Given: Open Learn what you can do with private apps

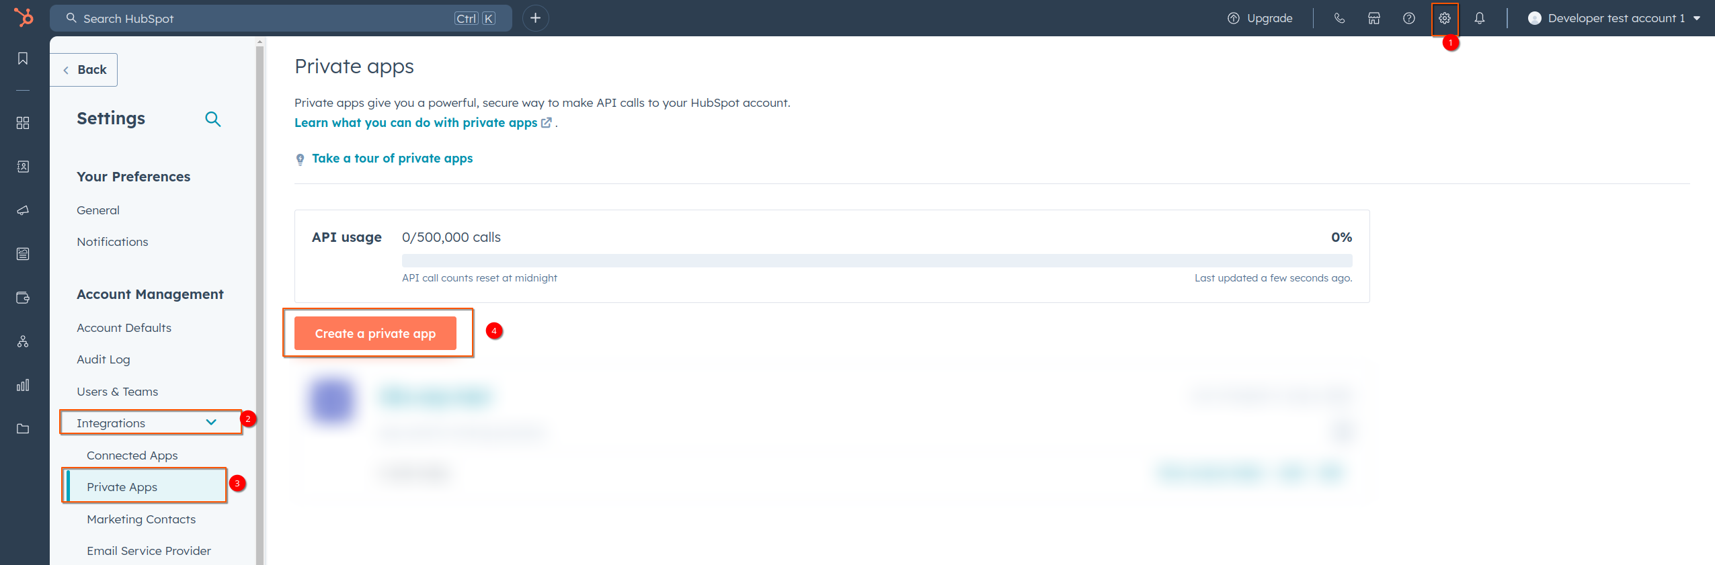Looking at the screenshot, I should [x=423, y=123].
